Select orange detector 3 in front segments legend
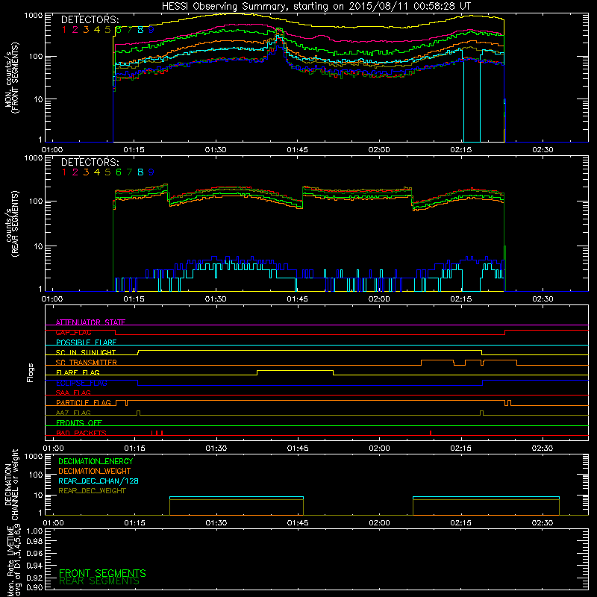This screenshot has height=597, width=597. (86, 30)
